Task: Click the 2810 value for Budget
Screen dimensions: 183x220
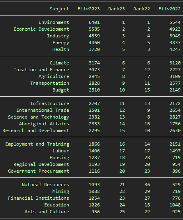Action: [94, 90]
